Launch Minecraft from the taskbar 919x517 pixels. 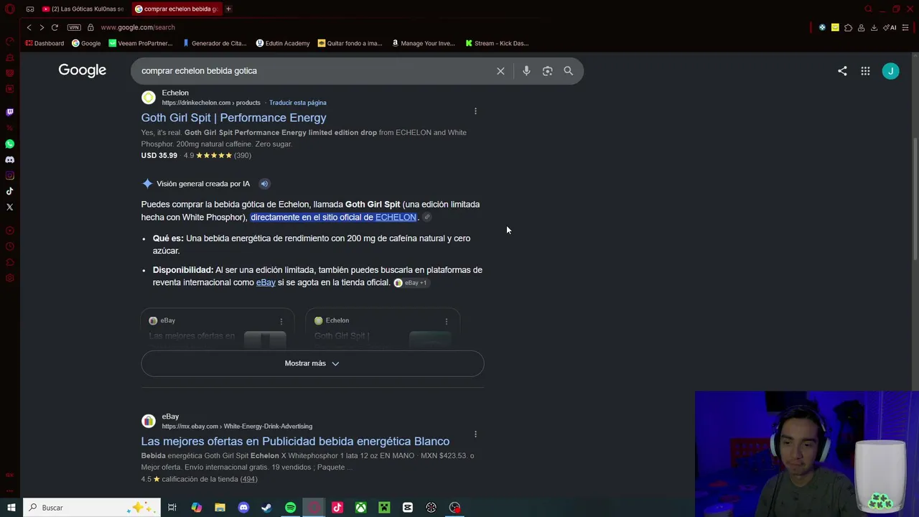click(384, 508)
